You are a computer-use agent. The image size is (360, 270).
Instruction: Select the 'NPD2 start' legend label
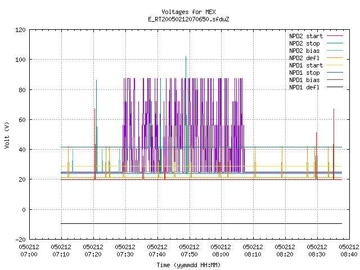click(x=306, y=36)
